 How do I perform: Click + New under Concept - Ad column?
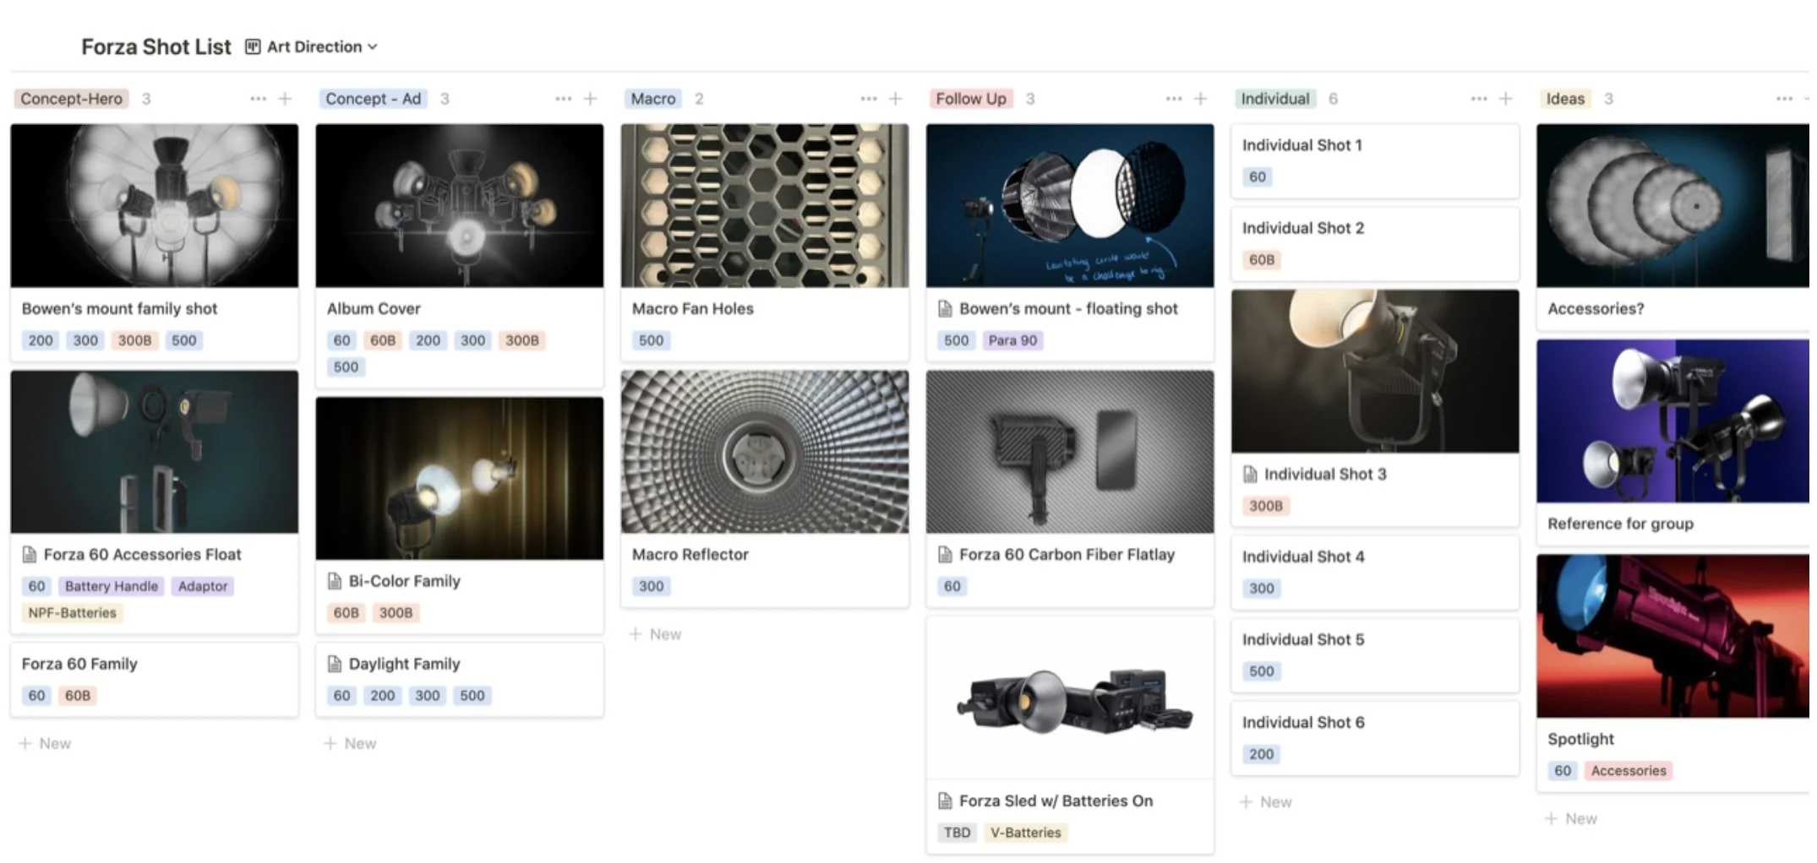tap(350, 744)
